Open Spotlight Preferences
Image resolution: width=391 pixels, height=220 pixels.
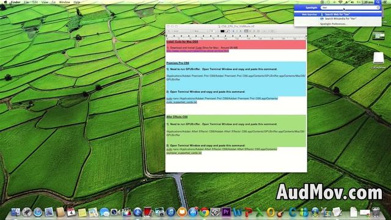point(333,24)
